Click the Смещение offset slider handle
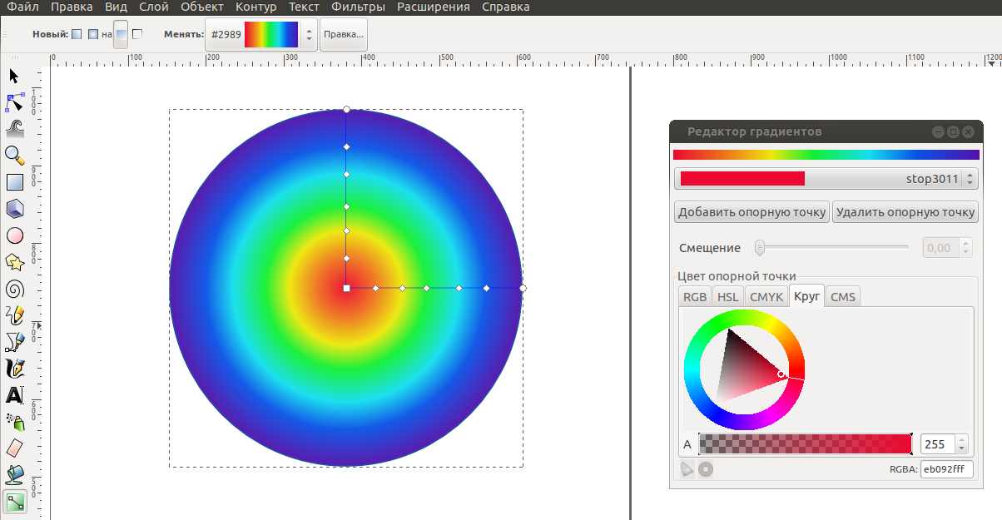 point(760,247)
